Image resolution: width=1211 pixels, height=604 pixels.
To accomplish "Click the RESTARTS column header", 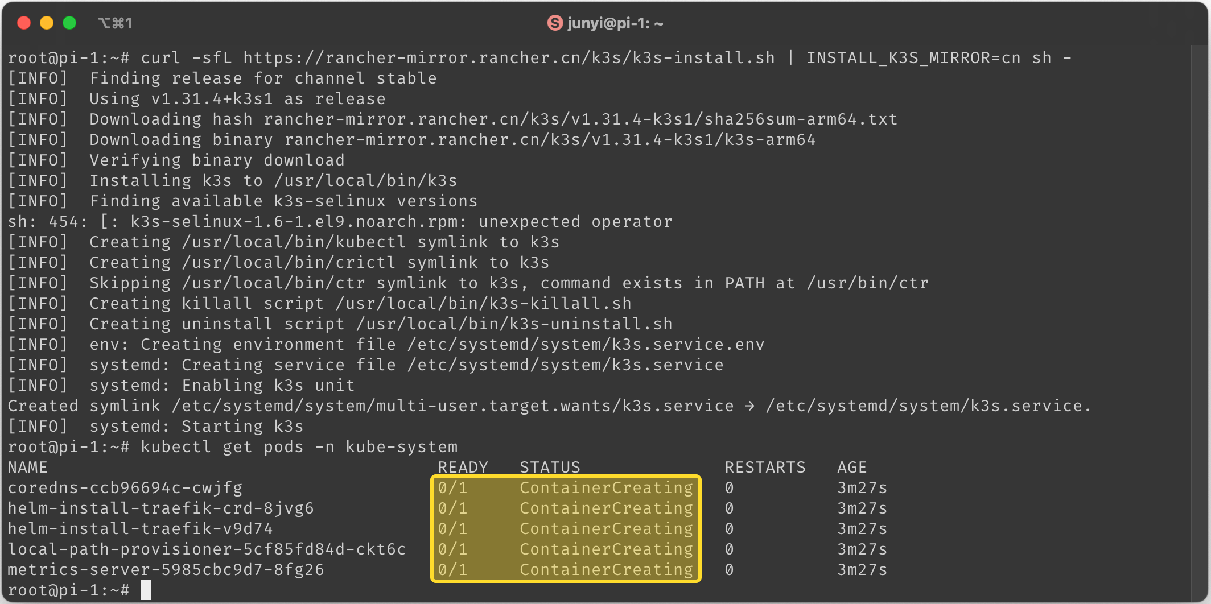I will (765, 468).
